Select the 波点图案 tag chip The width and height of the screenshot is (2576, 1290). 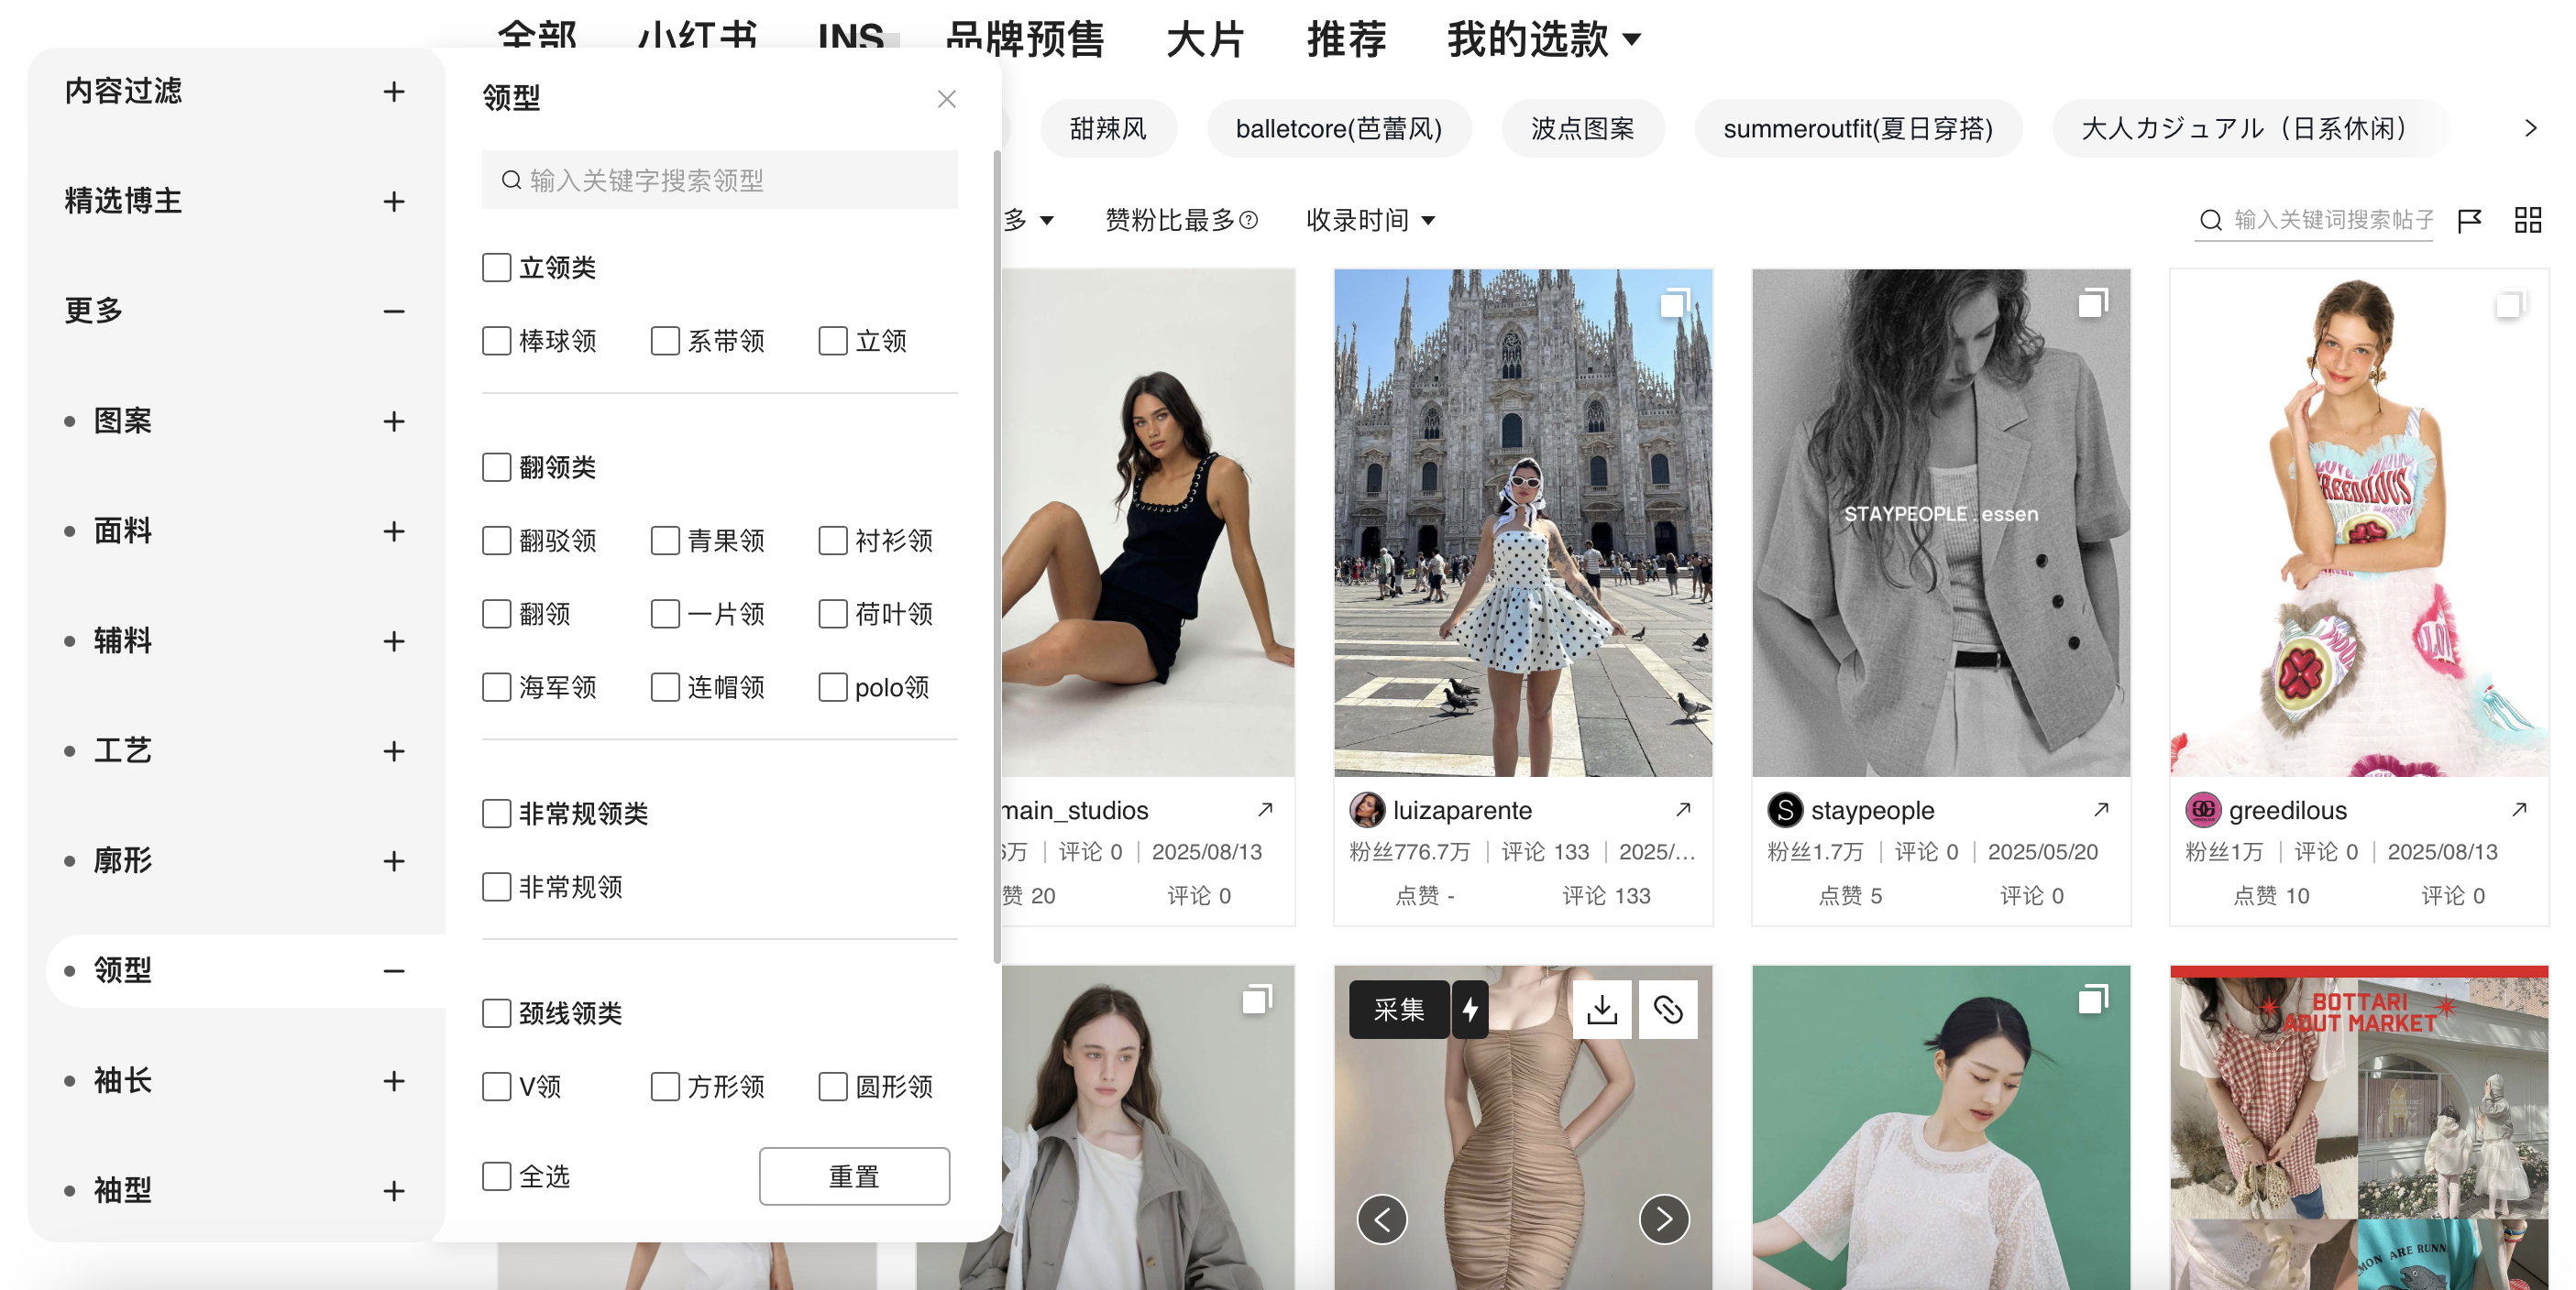point(1582,129)
